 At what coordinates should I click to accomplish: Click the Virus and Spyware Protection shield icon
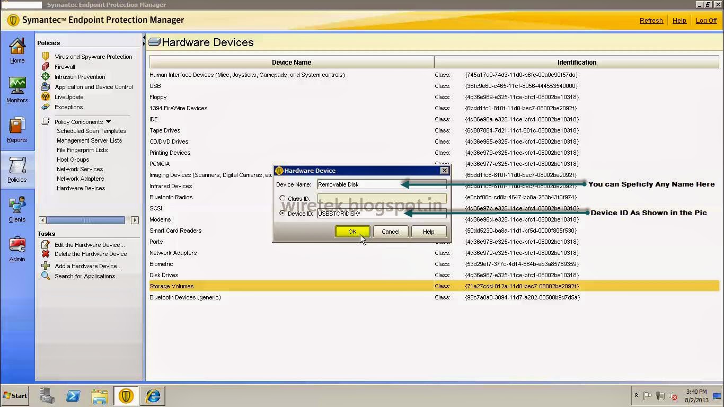pos(46,56)
